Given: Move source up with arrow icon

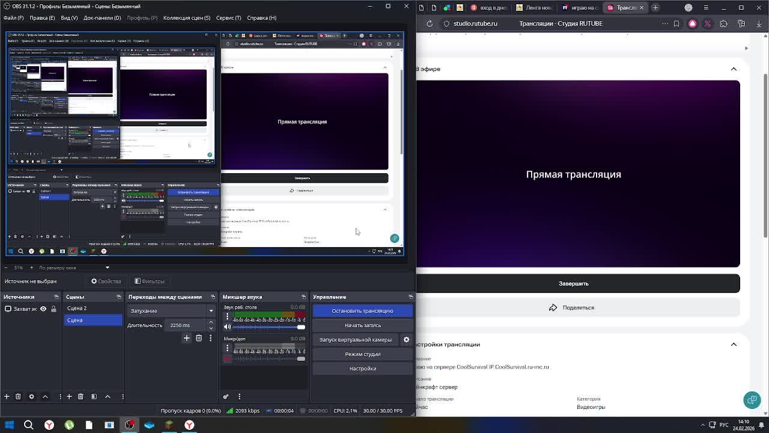Looking at the screenshot, I should tap(45, 396).
